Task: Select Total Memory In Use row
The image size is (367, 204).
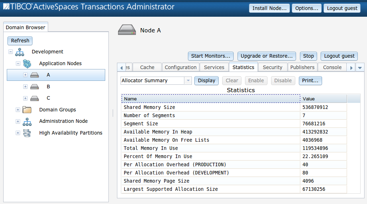Action: [234, 148]
